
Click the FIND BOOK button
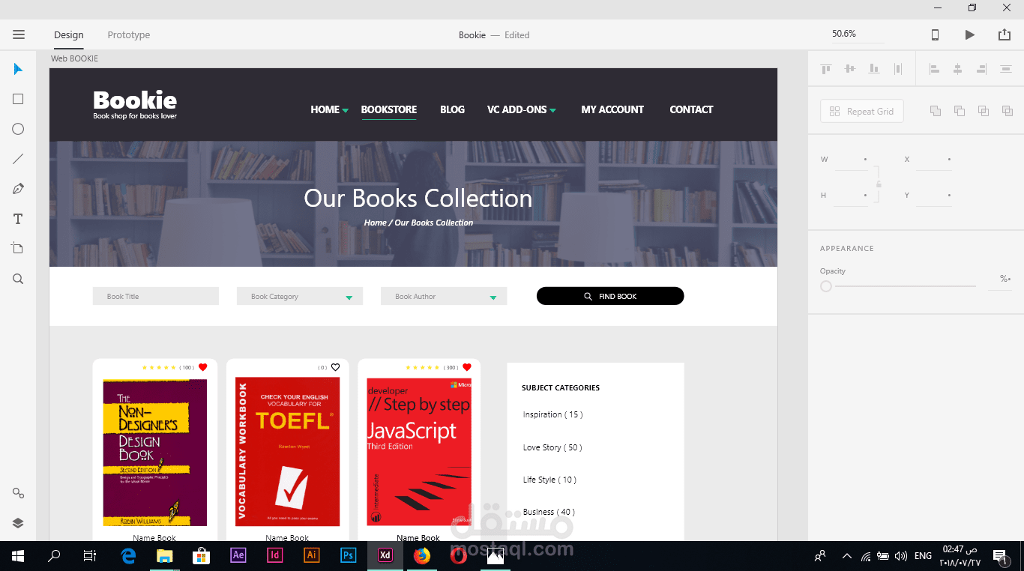point(610,296)
